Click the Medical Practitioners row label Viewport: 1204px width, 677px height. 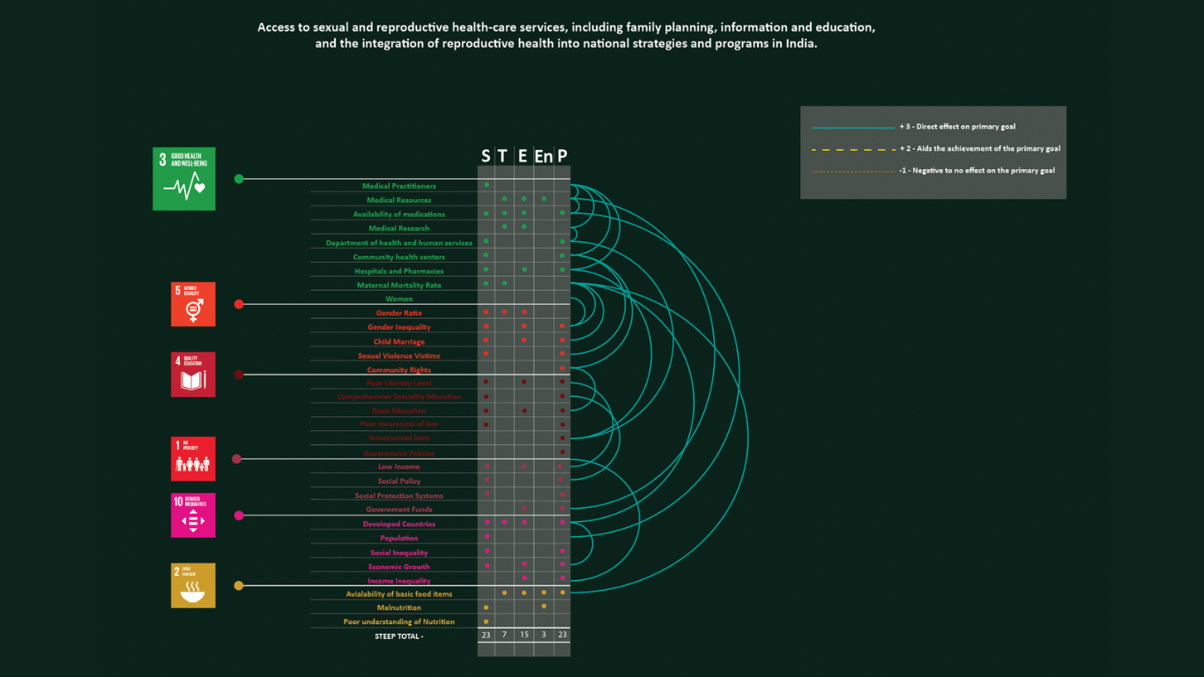coord(399,186)
